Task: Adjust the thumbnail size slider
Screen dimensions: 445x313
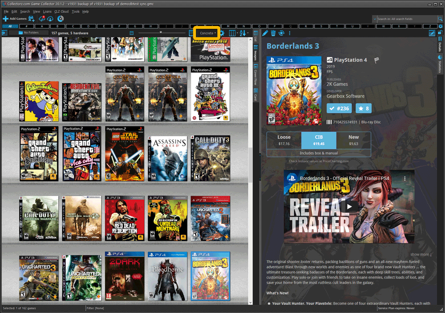Action: pos(161,32)
